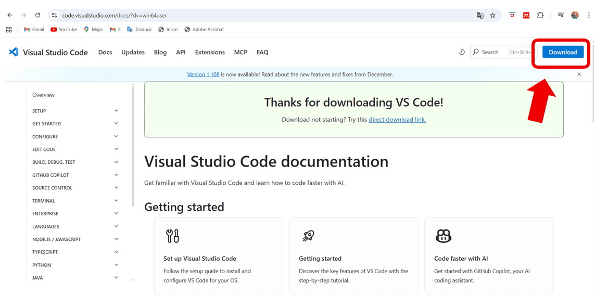
Task: Open the Extensions menu item
Action: pos(210,52)
